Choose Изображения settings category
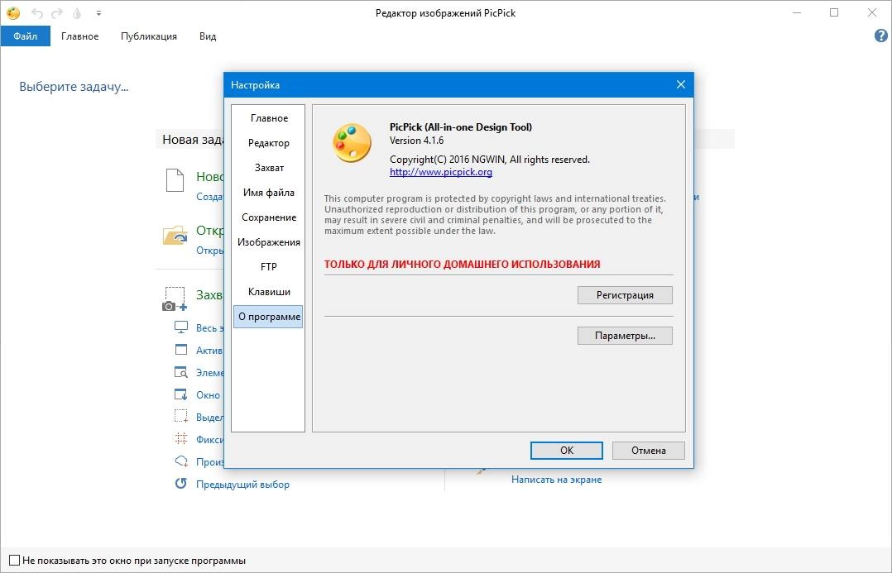 tap(268, 242)
